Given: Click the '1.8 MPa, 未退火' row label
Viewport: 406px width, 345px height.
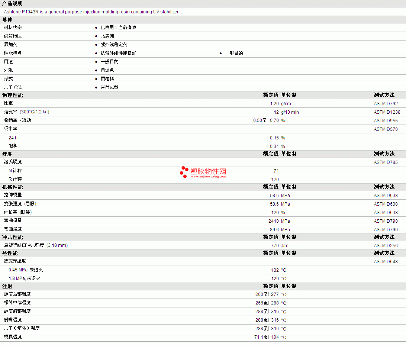Looking at the screenshot, I should 24,278.
